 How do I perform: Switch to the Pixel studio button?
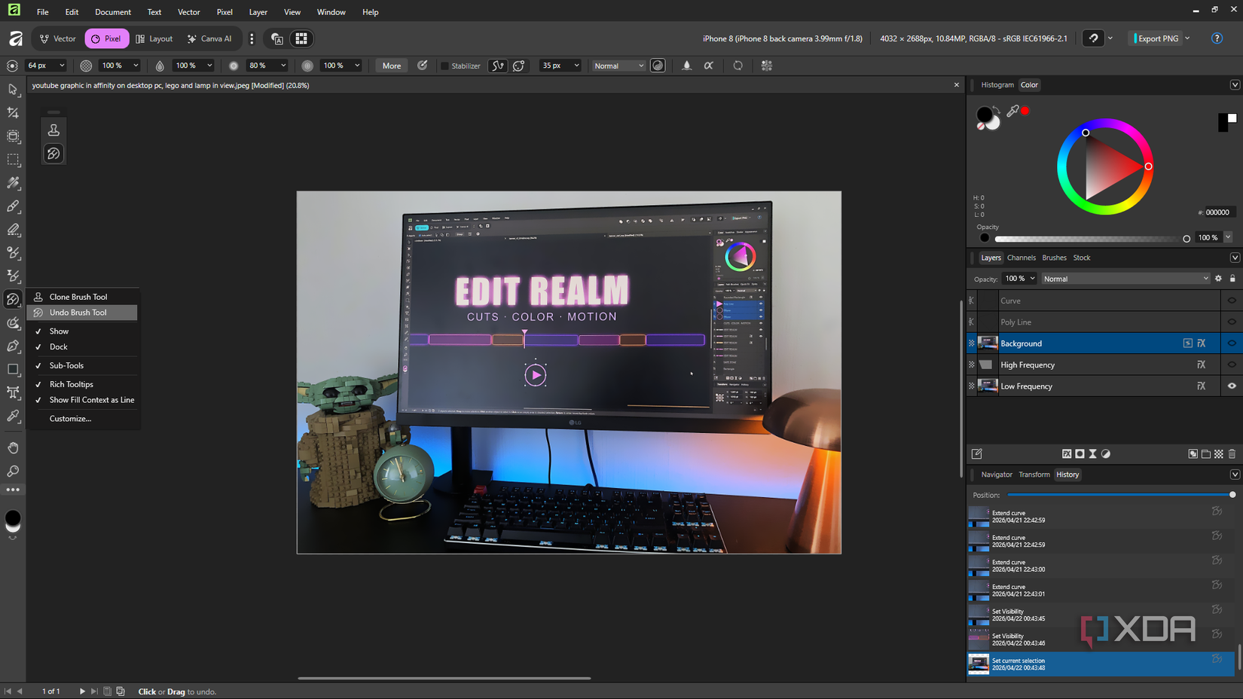106,38
